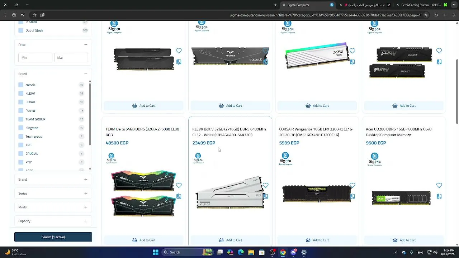Collapse the Price filter section
Viewport: 459px width, 258px height.
click(x=86, y=45)
